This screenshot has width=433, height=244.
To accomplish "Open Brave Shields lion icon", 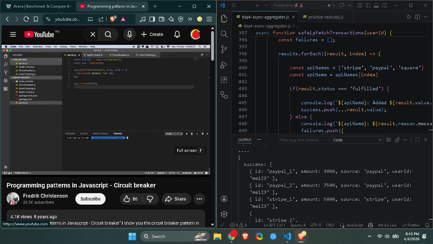I will coord(113,19).
